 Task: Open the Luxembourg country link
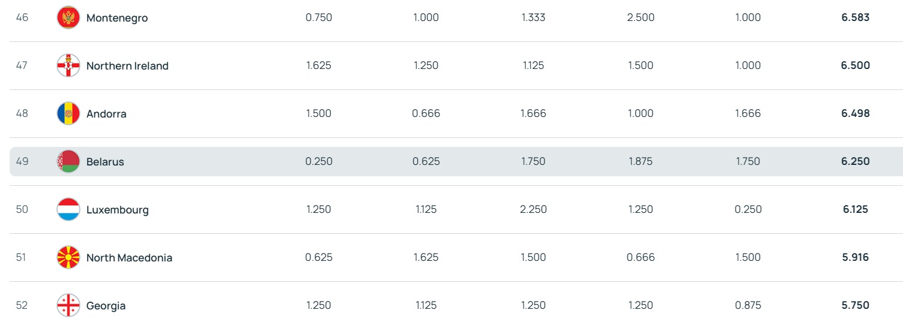click(x=118, y=210)
